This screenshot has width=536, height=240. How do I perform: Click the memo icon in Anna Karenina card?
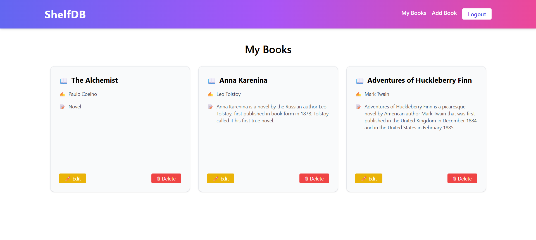[210, 107]
